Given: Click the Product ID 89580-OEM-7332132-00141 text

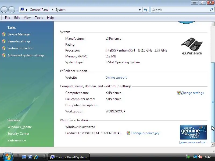Looking at the screenshot, I should [x=93, y=133].
